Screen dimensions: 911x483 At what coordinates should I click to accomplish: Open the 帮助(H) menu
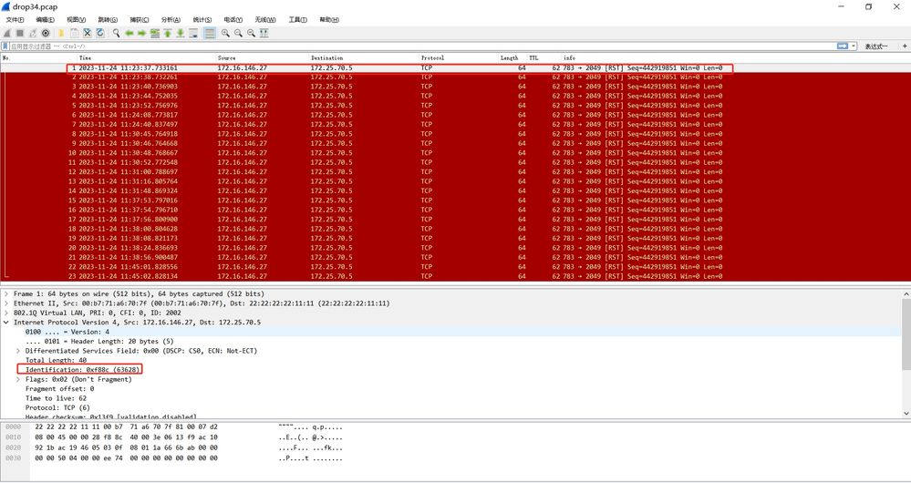(329, 20)
